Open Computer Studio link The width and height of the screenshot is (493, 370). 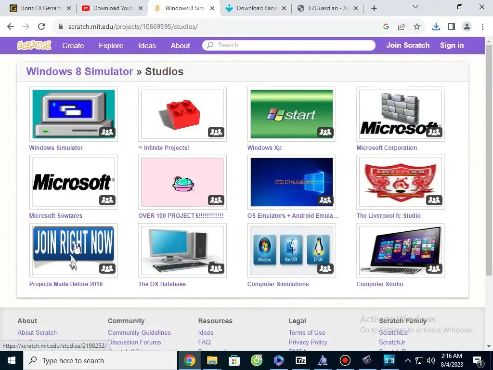pos(379,284)
